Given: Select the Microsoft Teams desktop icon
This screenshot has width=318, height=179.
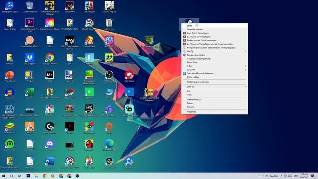Looking at the screenshot, I should pyautogui.click(x=109, y=110).
